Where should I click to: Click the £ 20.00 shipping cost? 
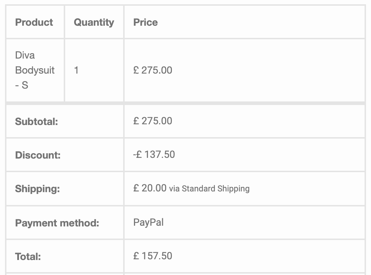[150, 188]
